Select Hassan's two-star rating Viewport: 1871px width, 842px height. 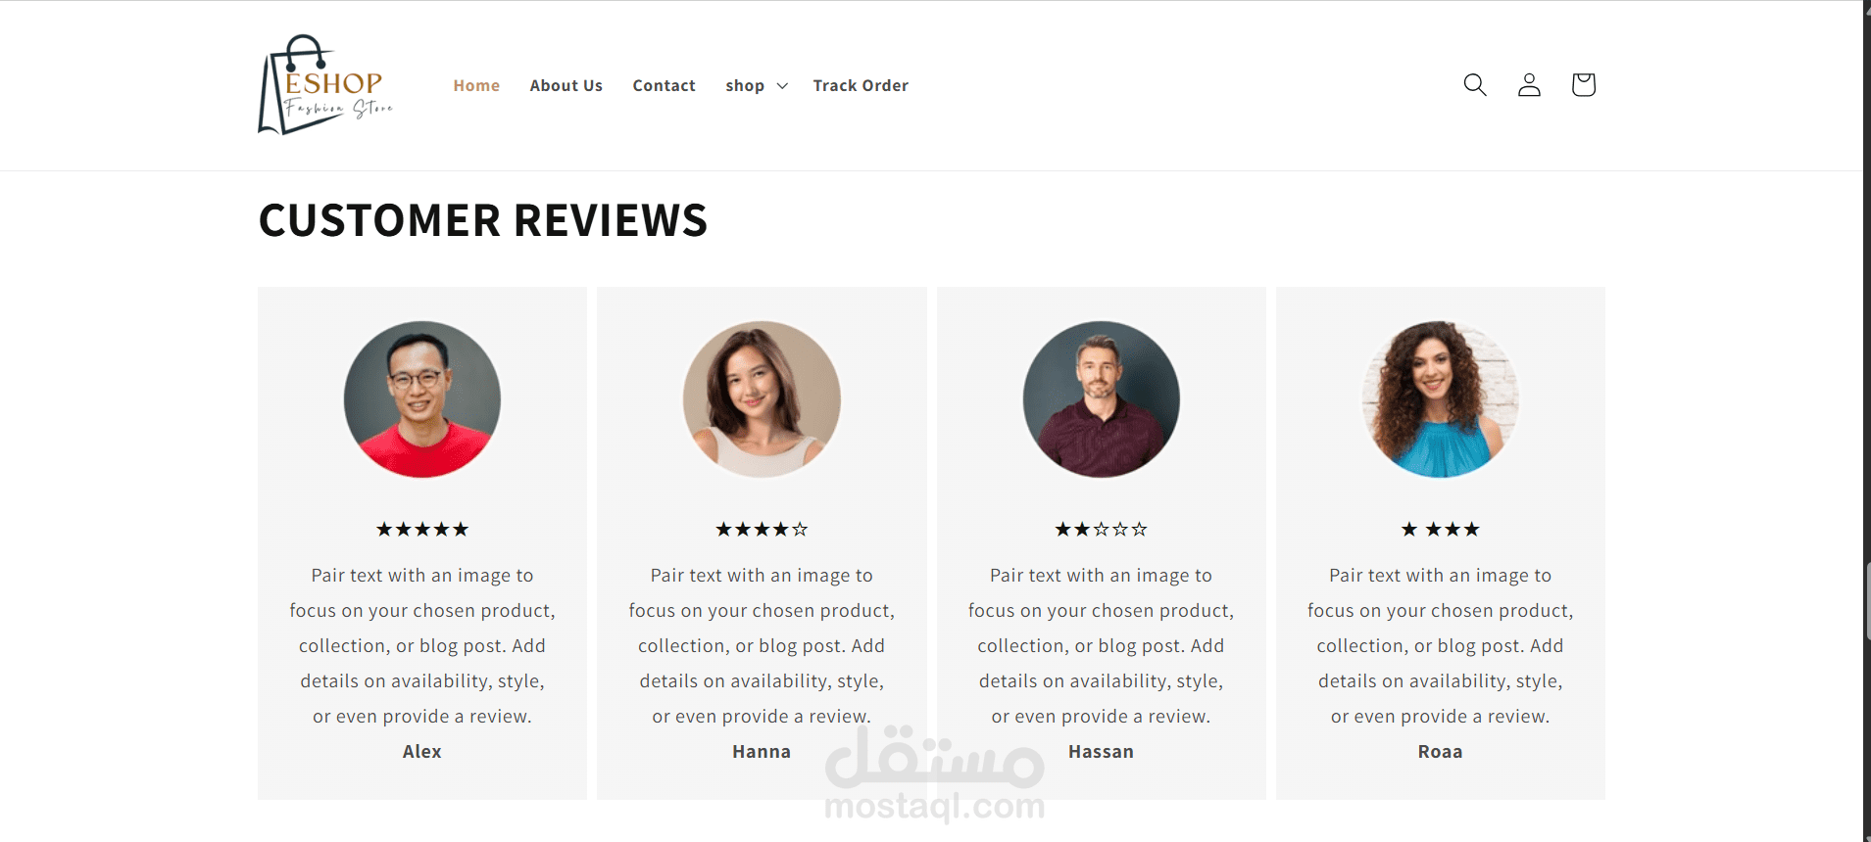[x=1101, y=530]
